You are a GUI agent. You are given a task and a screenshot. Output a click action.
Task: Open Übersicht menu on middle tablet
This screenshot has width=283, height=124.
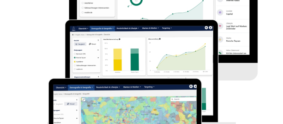tap(83, 29)
